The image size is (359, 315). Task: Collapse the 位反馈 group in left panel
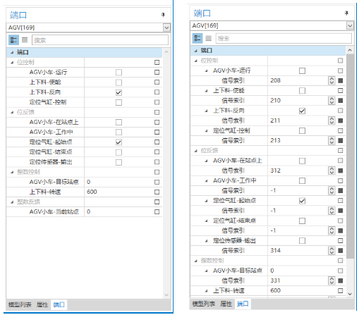(12, 112)
